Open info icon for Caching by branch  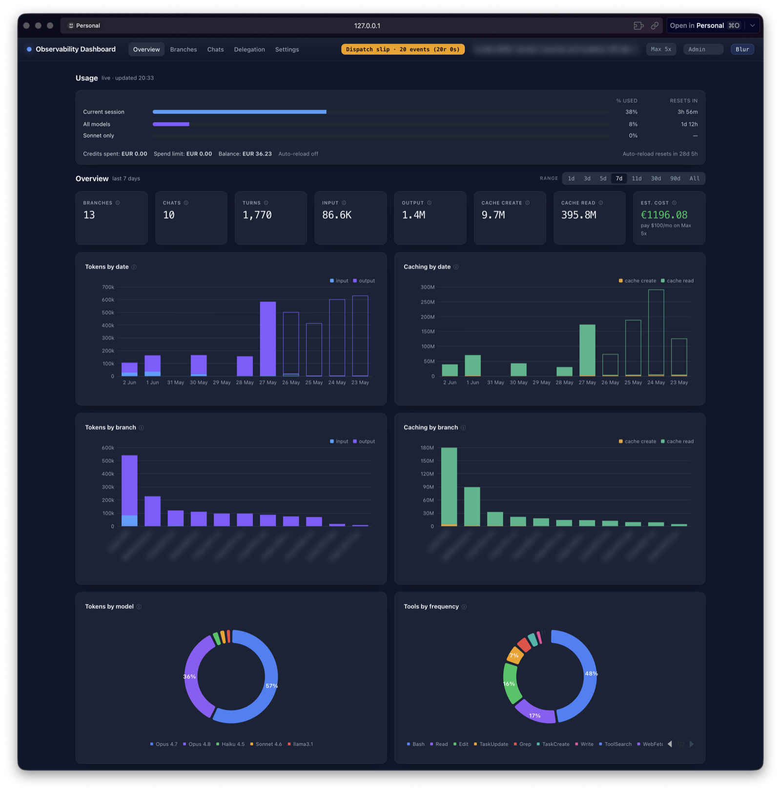coord(463,428)
